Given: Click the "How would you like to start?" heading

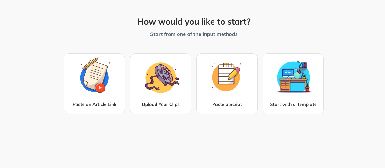Looking at the screenshot, I should coord(194,22).
